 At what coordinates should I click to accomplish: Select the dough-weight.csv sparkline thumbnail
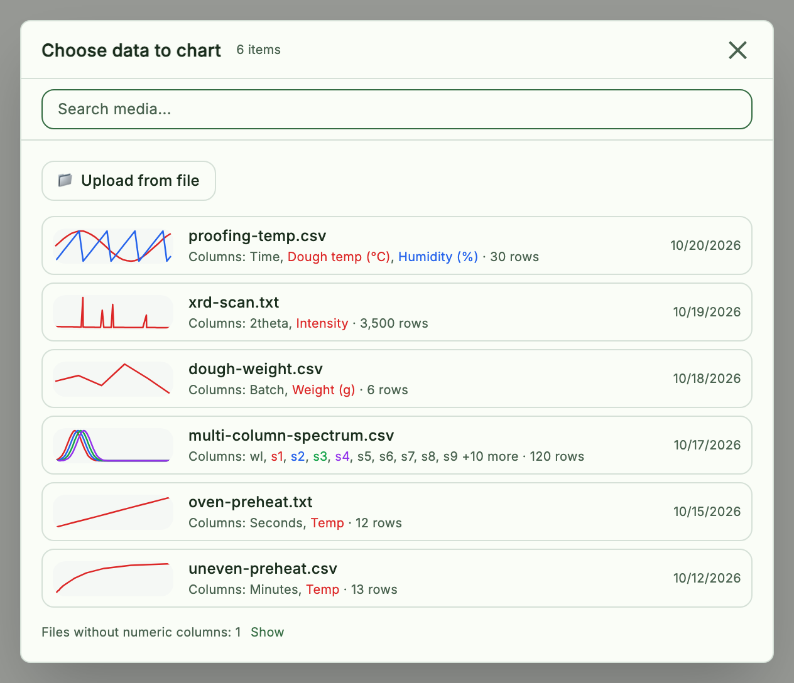coord(113,379)
